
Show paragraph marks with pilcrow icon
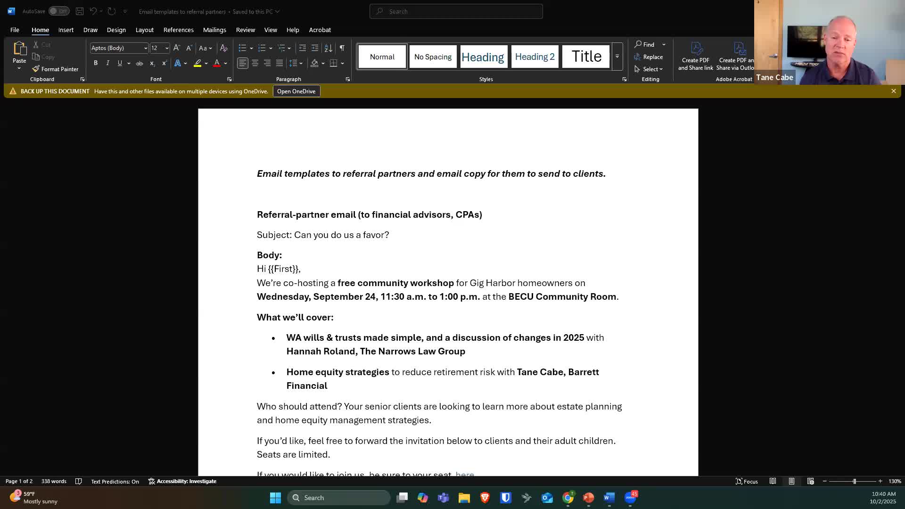tap(342, 48)
